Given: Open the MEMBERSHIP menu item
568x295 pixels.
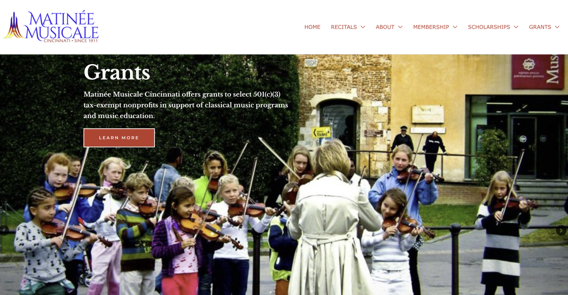Looking at the screenshot, I should [x=431, y=27].
